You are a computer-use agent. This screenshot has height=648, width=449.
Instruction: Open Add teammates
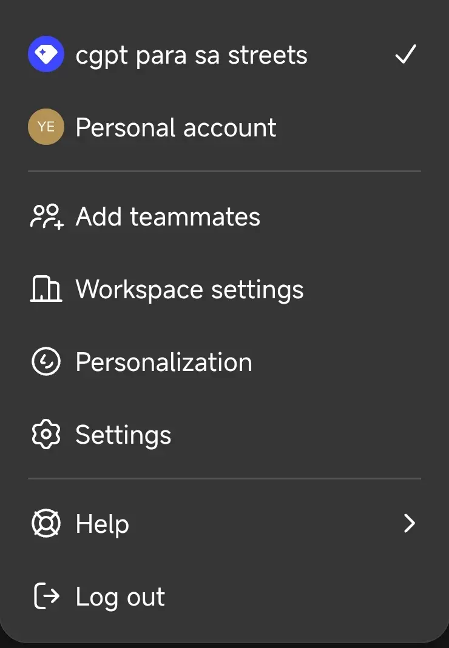pyautogui.click(x=224, y=216)
